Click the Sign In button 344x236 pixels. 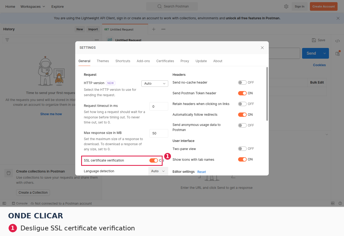300,6
